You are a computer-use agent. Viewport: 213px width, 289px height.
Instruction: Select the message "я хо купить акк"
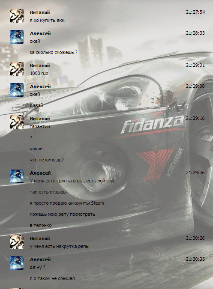(47, 20)
